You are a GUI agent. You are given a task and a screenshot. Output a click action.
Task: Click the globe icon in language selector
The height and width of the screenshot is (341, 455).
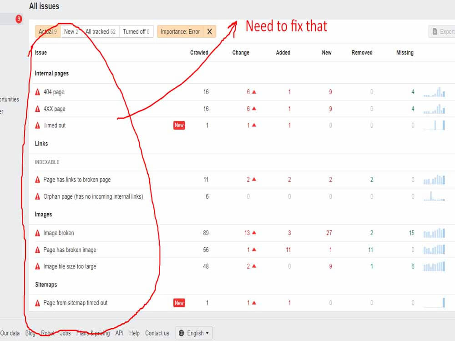pyautogui.click(x=182, y=333)
